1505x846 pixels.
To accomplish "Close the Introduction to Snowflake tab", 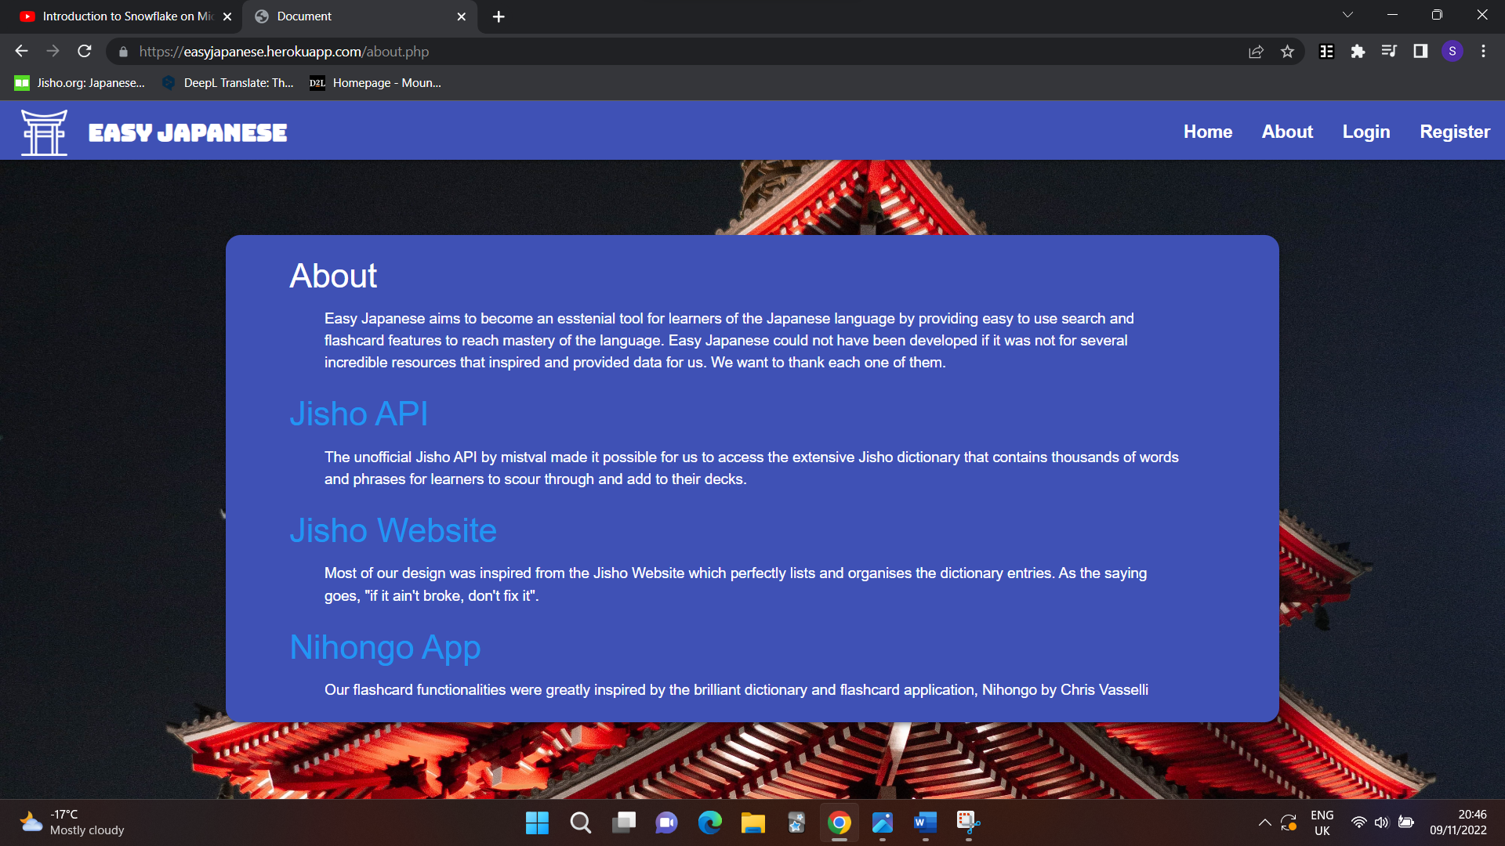I will (x=227, y=16).
